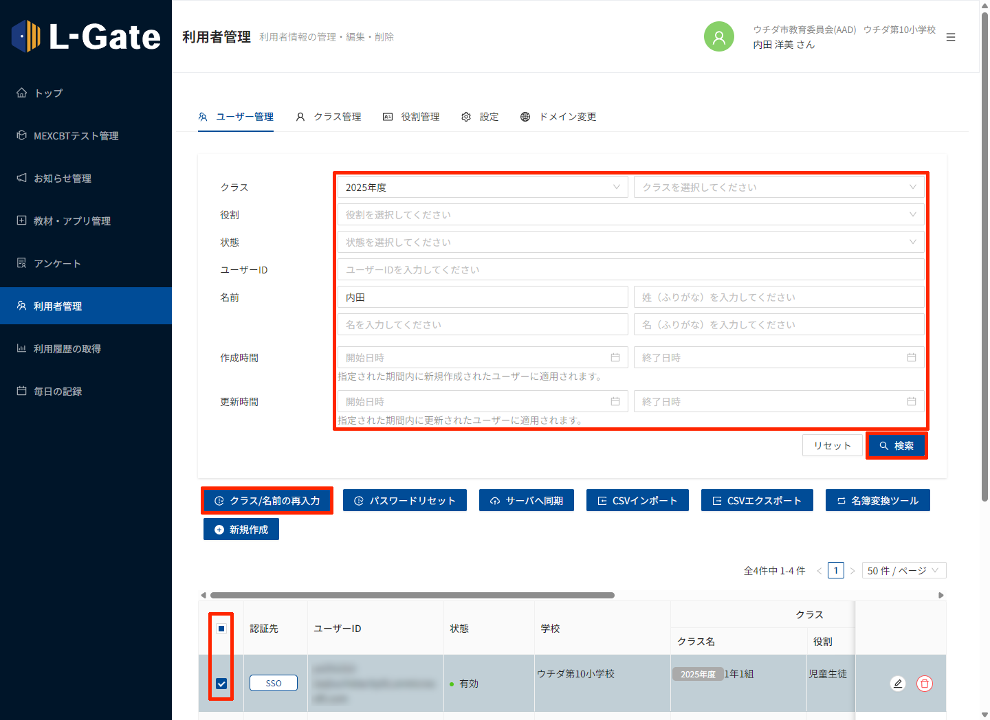Screen dimensions: 990x720
Task: Open the 役割 role selection dropdown
Action: (630, 215)
